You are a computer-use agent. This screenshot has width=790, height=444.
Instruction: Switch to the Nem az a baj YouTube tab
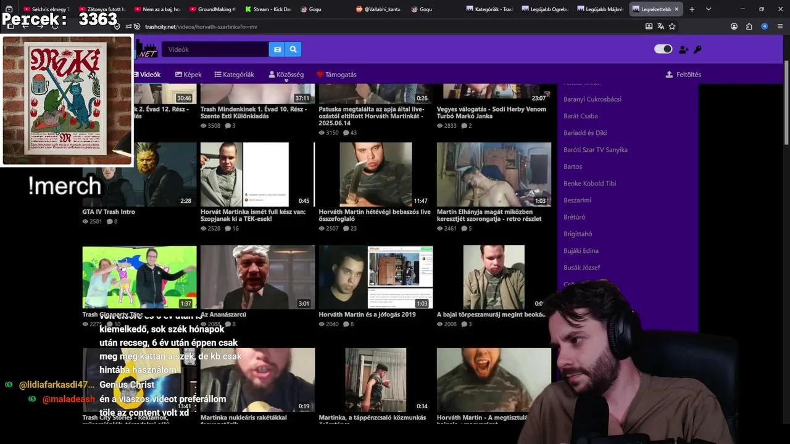[157, 9]
